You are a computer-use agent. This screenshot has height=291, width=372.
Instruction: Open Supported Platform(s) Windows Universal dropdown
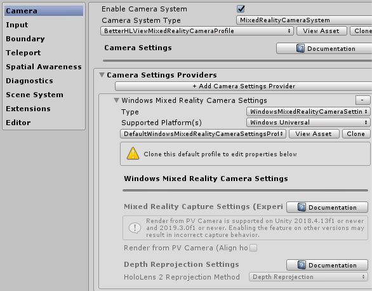(308, 123)
